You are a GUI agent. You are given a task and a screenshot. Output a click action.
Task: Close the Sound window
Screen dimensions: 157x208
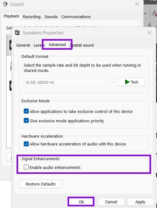(137, 4)
